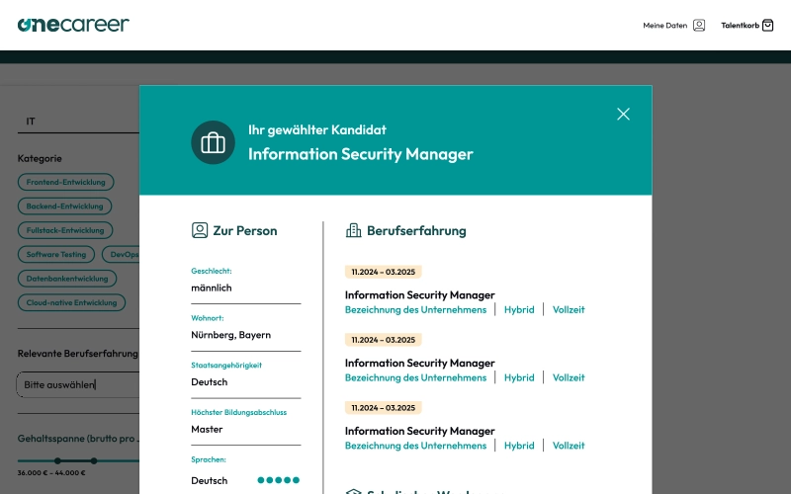Viewport: 791px width, 494px height.
Task: Click the briefcase icon in dialog header
Action: tap(213, 142)
